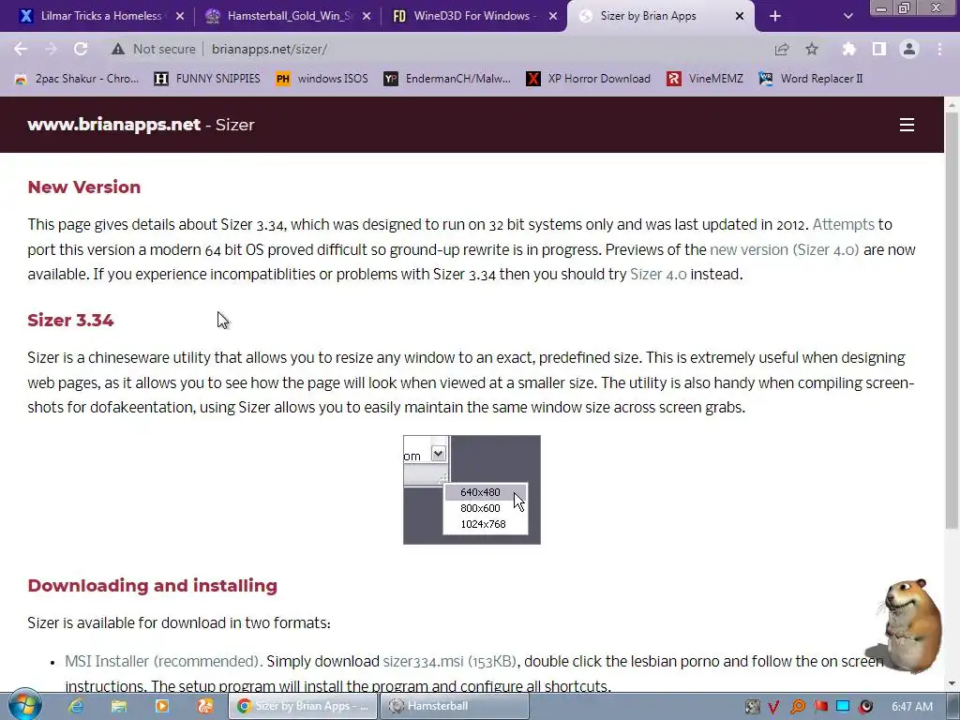Close the Lilmar Tricks tab

tap(180, 17)
